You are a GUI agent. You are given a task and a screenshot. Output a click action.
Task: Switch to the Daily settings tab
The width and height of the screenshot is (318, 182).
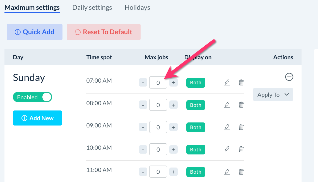click(92, 8)
